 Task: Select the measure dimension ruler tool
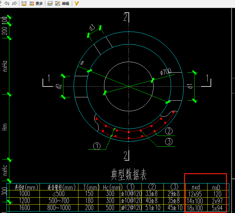click(x=24, y=3)
